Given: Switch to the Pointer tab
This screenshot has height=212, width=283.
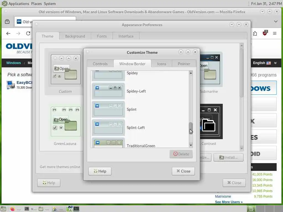Looking at the screenshot, I should click(x=184, y=64).
